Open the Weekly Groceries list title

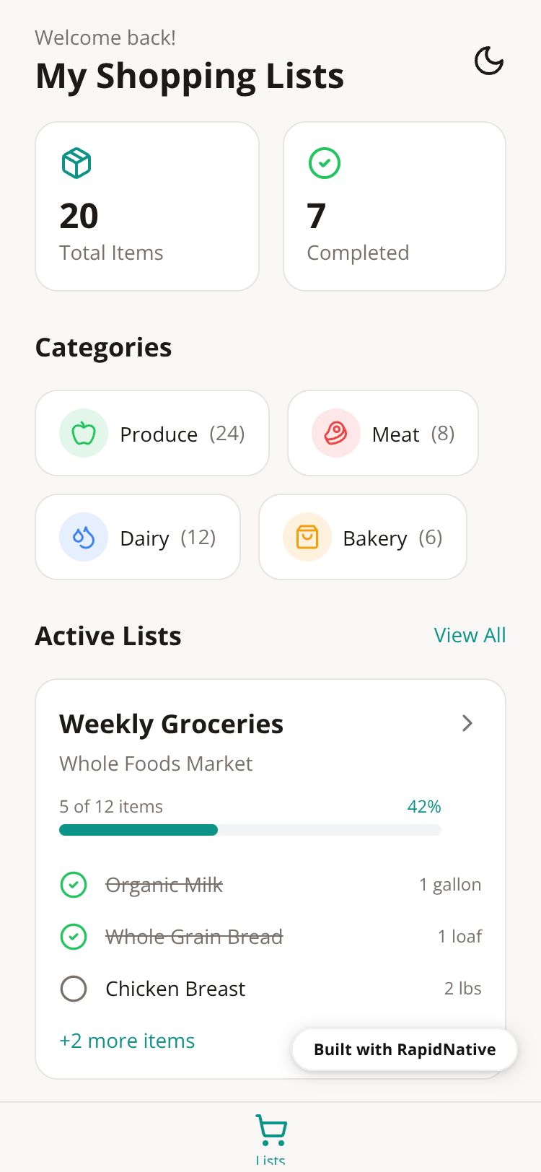pos(171,724)
